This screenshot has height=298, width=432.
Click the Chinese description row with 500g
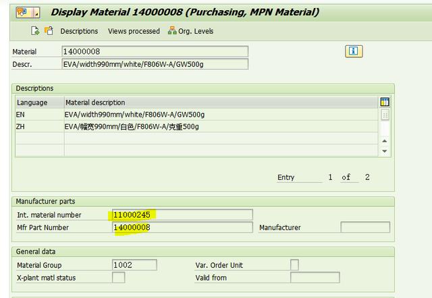pos(221,127)
